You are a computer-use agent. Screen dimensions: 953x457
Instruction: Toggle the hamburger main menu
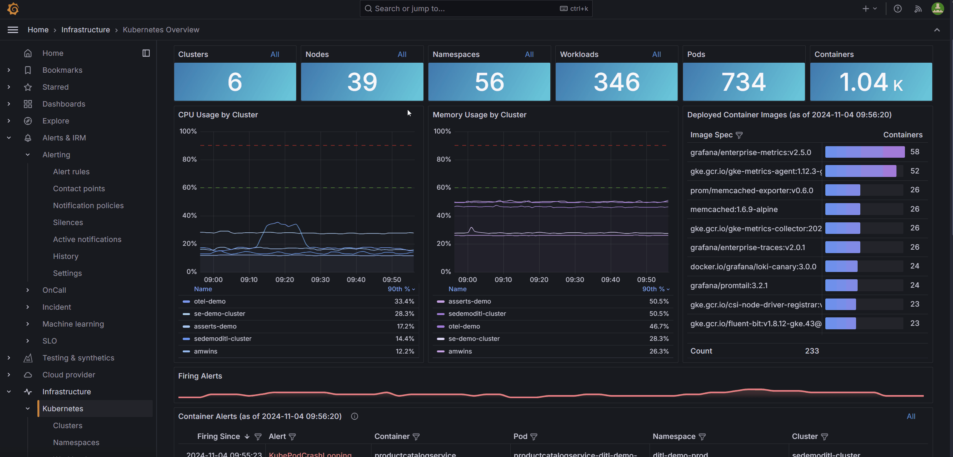click(x=13, y=30)
